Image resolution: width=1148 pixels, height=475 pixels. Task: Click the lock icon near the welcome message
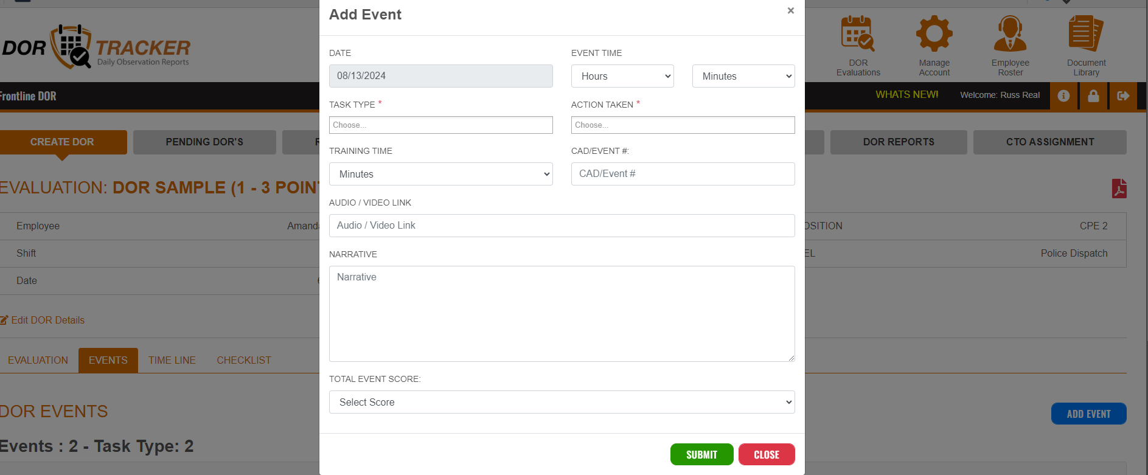click(x=1093, y=95)
